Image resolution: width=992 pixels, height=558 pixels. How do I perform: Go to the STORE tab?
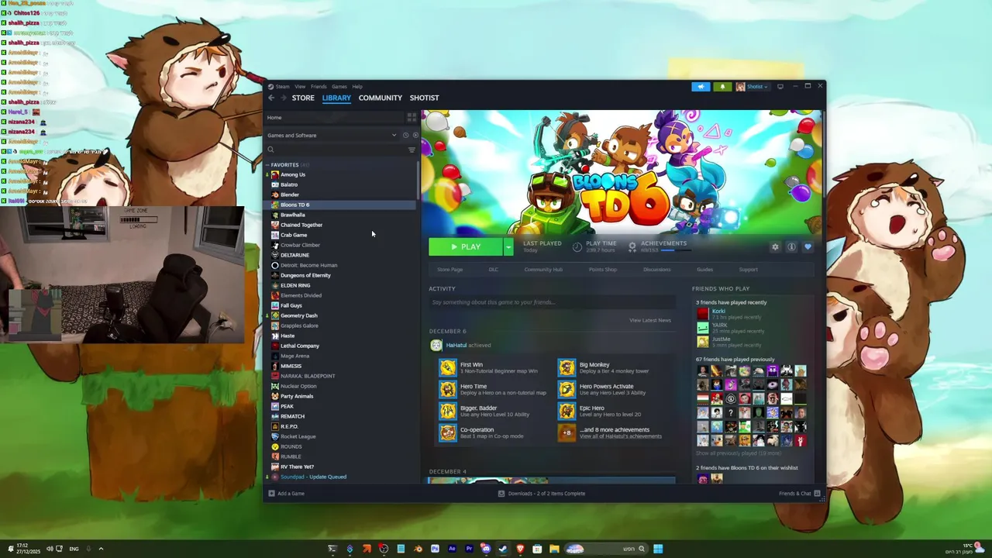303,98
